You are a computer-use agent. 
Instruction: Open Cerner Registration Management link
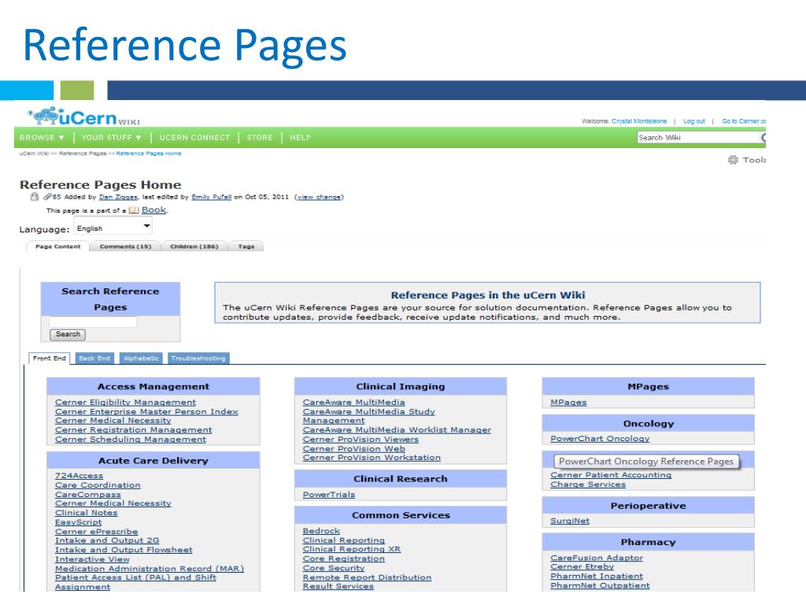tap(134, 430)
